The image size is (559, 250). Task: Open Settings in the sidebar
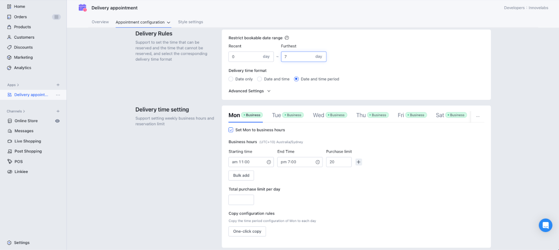pyautogui.click(x=22, y=243)
